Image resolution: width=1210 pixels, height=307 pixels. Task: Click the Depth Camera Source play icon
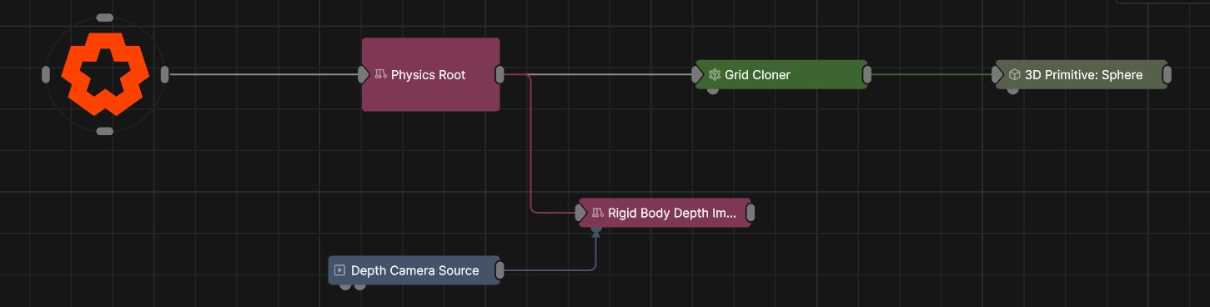pyautogui.click(x=339, y=270)
